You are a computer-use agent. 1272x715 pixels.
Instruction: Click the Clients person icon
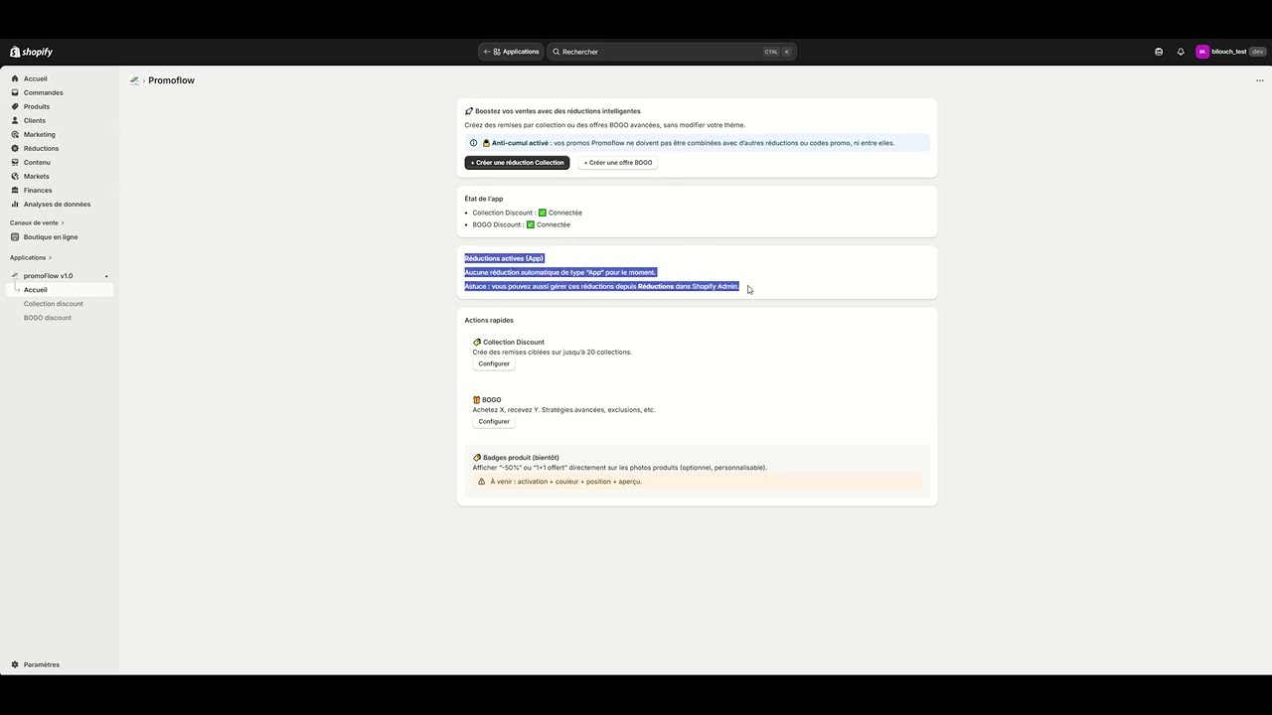[15, 120]
